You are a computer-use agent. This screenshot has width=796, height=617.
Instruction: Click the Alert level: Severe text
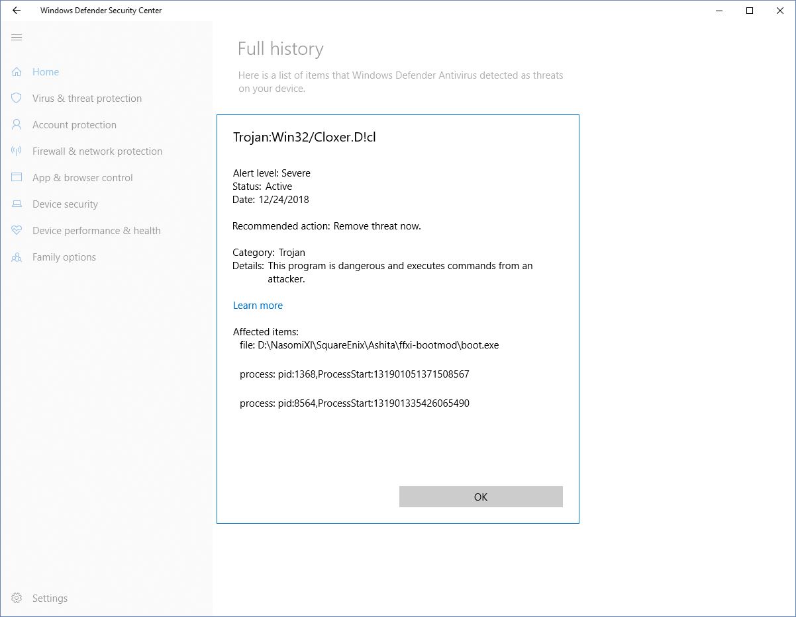(x=272, y=173)
